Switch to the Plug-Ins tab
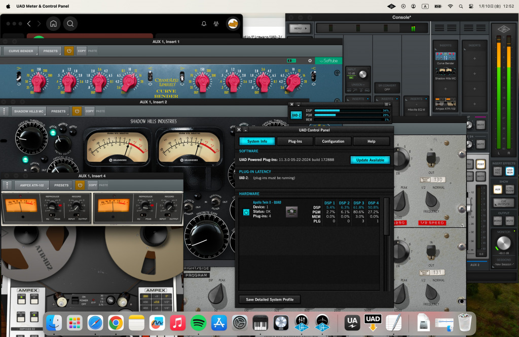The image size is (519, 337). [295, 141]
